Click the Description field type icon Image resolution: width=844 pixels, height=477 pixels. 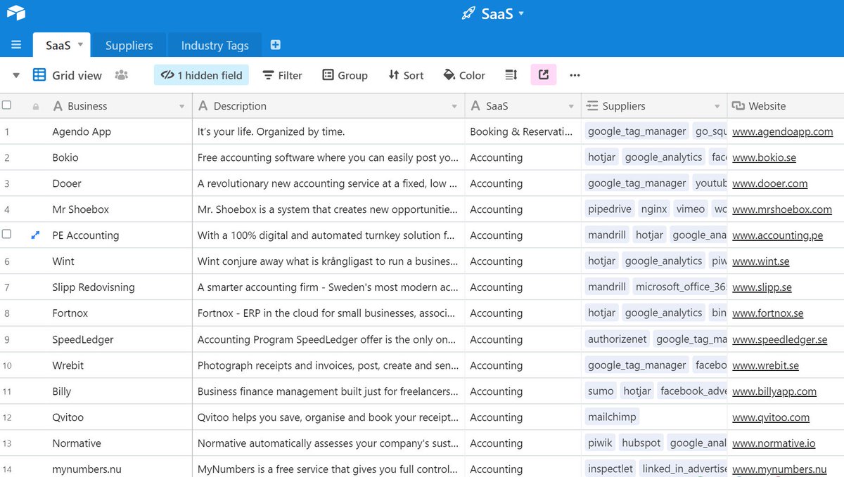coord(203,106)
